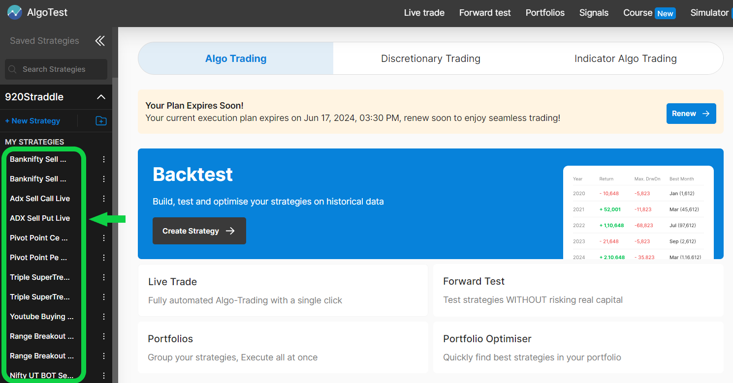This screenshot has width=733, height=383.
Task: Select Adx Sell Call Live strategy
Action: pyautogui.click(x=40, y=199)
